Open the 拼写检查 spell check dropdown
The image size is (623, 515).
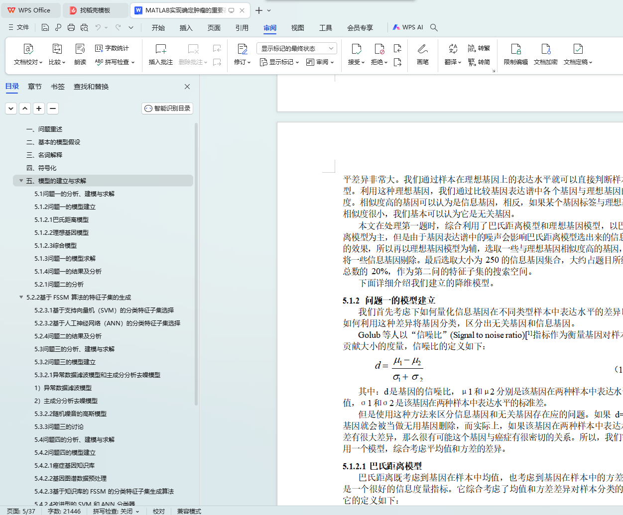click(x=115, y=62)
